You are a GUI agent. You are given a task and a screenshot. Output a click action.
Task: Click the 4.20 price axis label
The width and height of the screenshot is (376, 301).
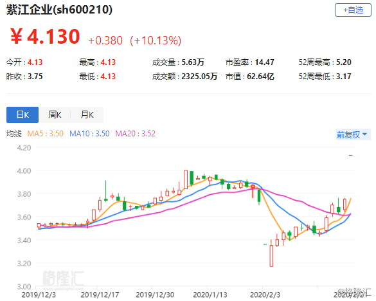tap(24, 148)
